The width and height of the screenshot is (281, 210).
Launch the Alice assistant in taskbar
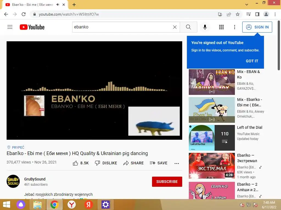[x=21, y=205]
